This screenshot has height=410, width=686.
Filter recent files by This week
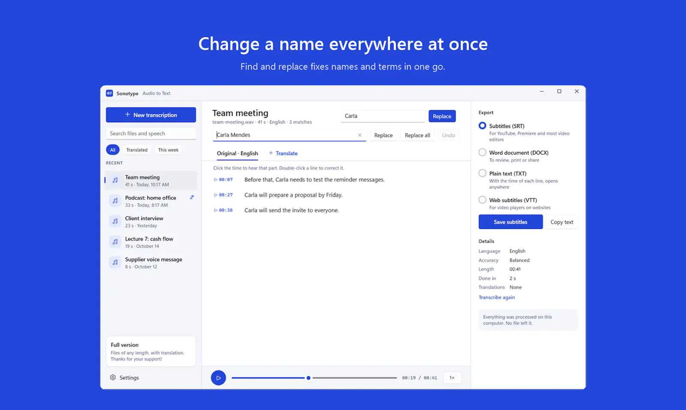click(x=168, y=150)
